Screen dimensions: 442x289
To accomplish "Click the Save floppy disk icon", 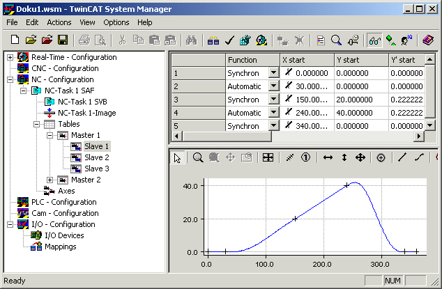I will pos(63,40).
